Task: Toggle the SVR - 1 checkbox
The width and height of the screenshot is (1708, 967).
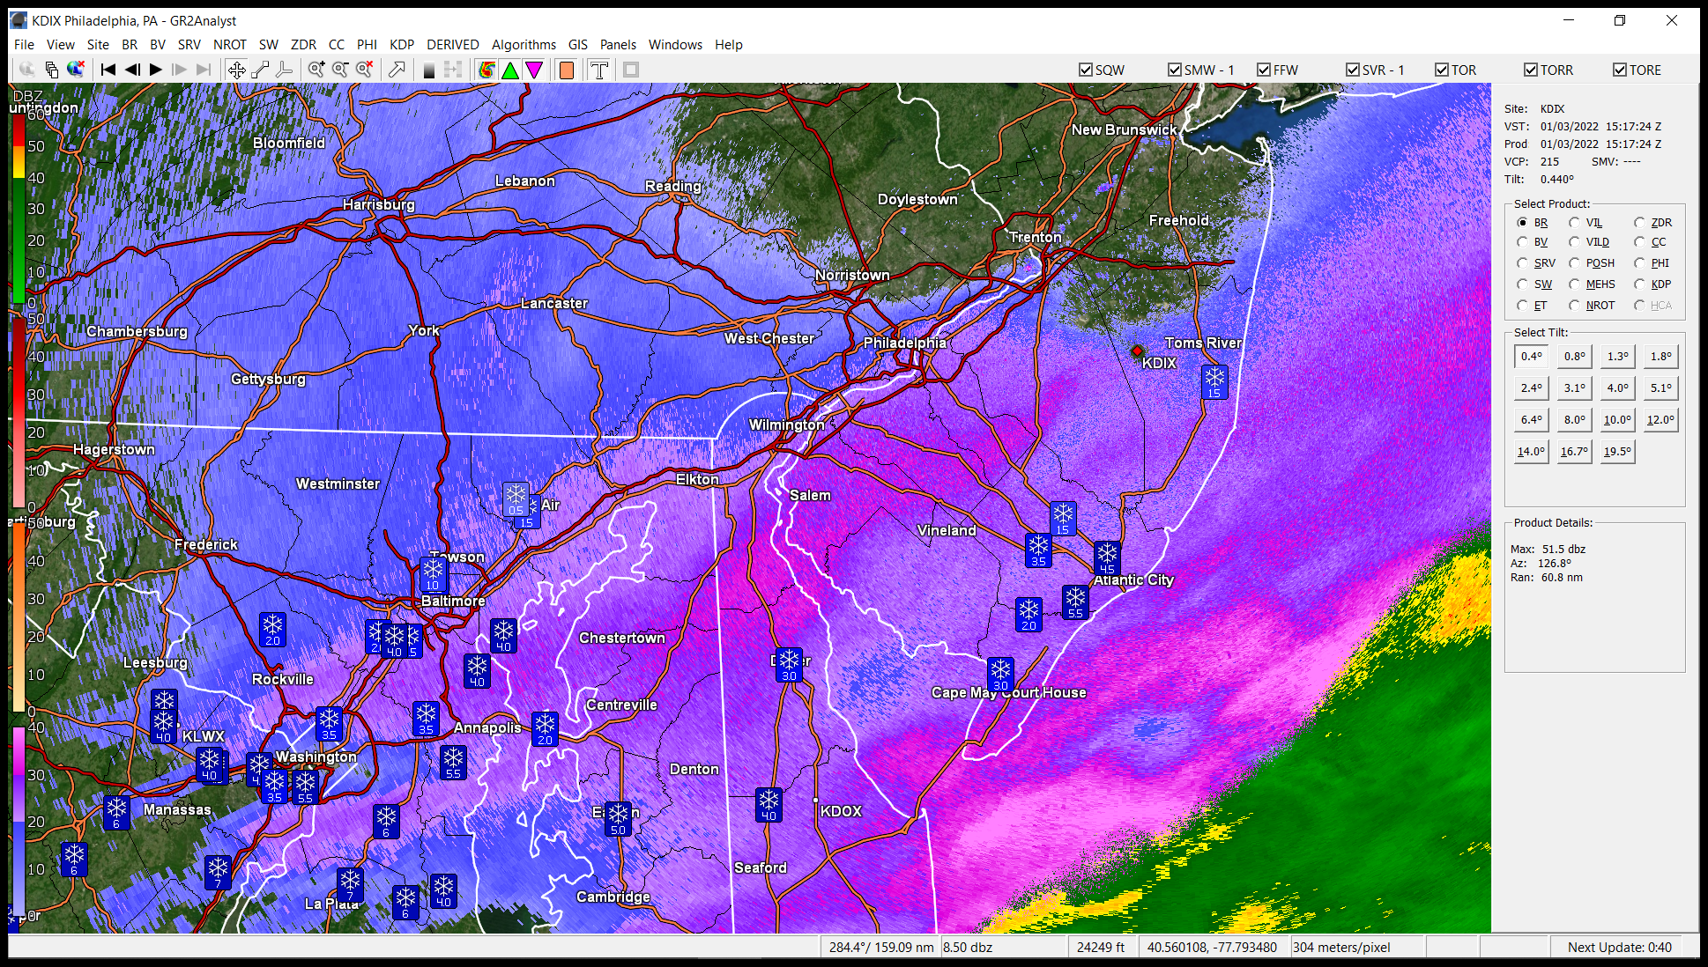Action: pyautogui.click(x=1353, y=70)
